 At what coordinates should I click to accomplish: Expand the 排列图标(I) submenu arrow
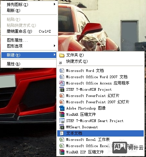point(55,4)
